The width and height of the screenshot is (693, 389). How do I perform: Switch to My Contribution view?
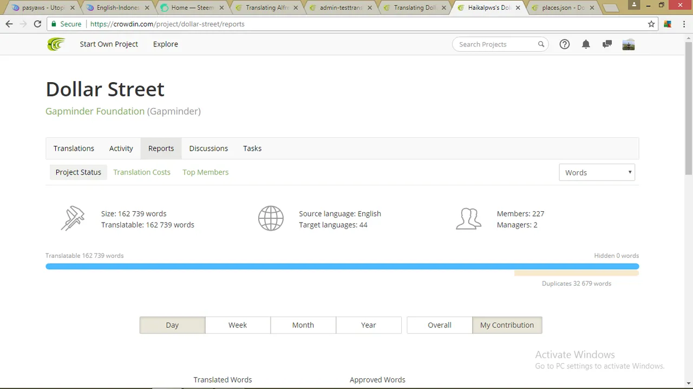coord(507,325)
